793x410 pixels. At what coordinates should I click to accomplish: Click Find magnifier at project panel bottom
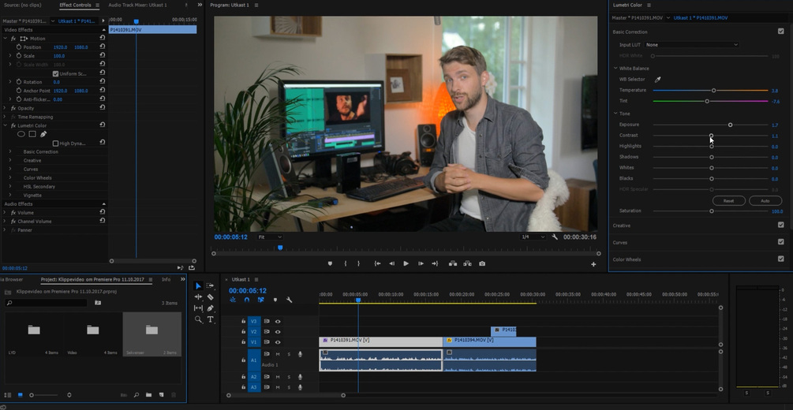(x=137, y=395)
